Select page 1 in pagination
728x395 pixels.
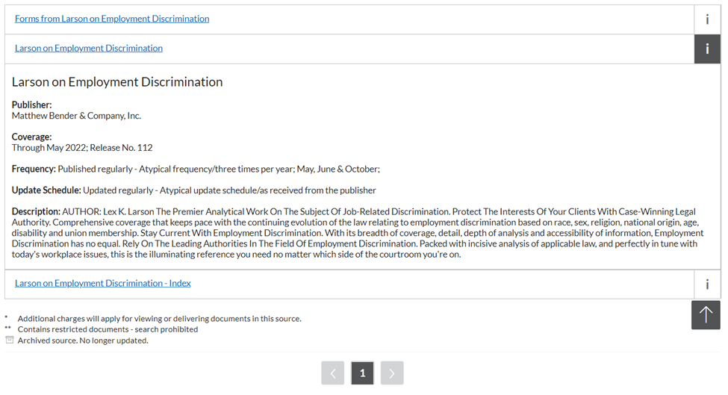pos(363,373)
